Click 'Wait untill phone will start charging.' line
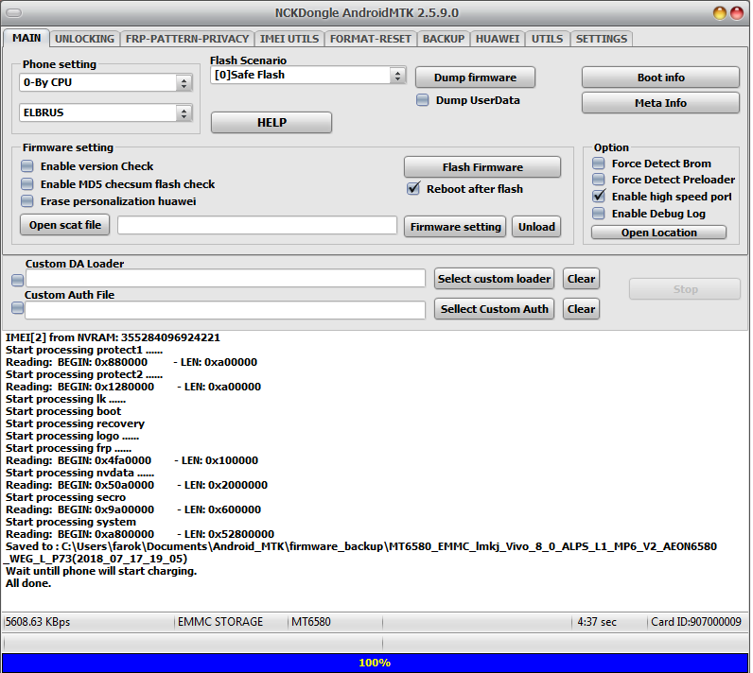This screenshot has width=753, height=673. (101, 571)
